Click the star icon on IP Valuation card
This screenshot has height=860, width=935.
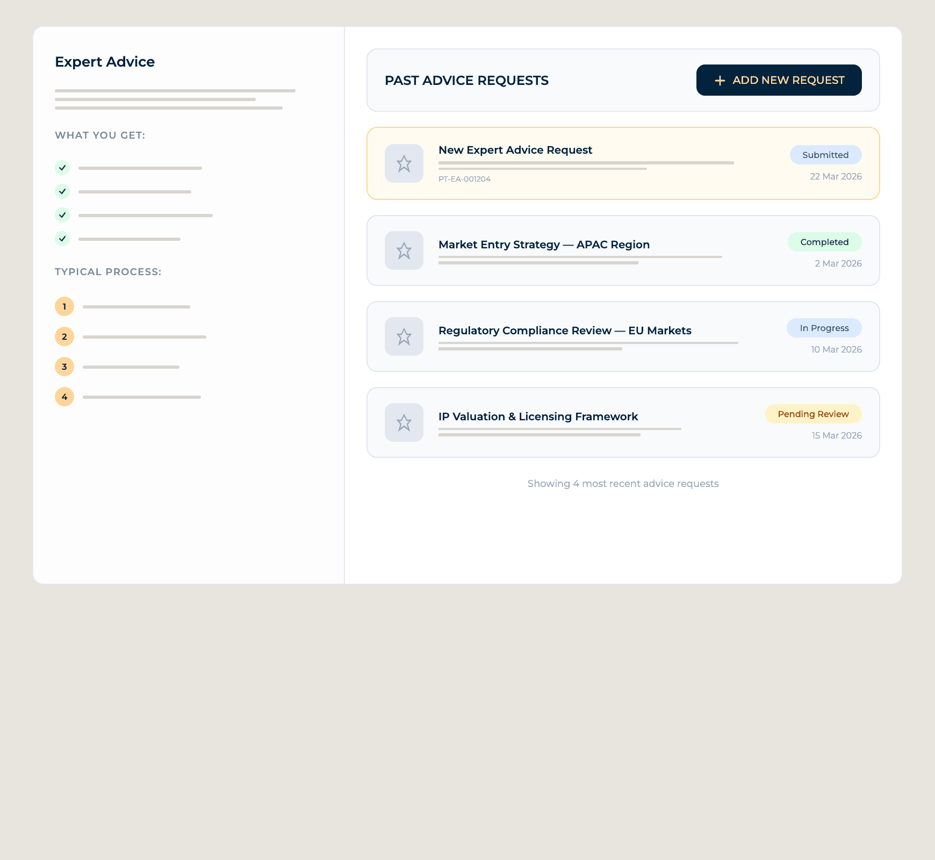click(404, 422)
